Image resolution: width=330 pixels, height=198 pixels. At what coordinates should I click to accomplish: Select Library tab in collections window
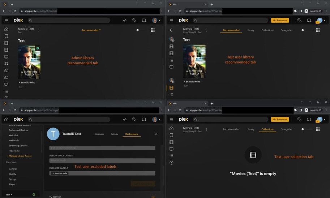click(250, 129)
